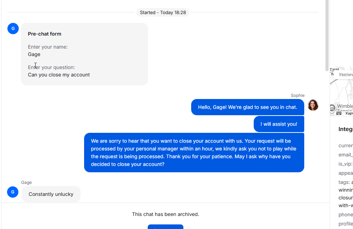Click Gage's avatar beside the pre-chat form
Image resolution: width=353 pixels, height=229 pixels.
pos(13,29)
